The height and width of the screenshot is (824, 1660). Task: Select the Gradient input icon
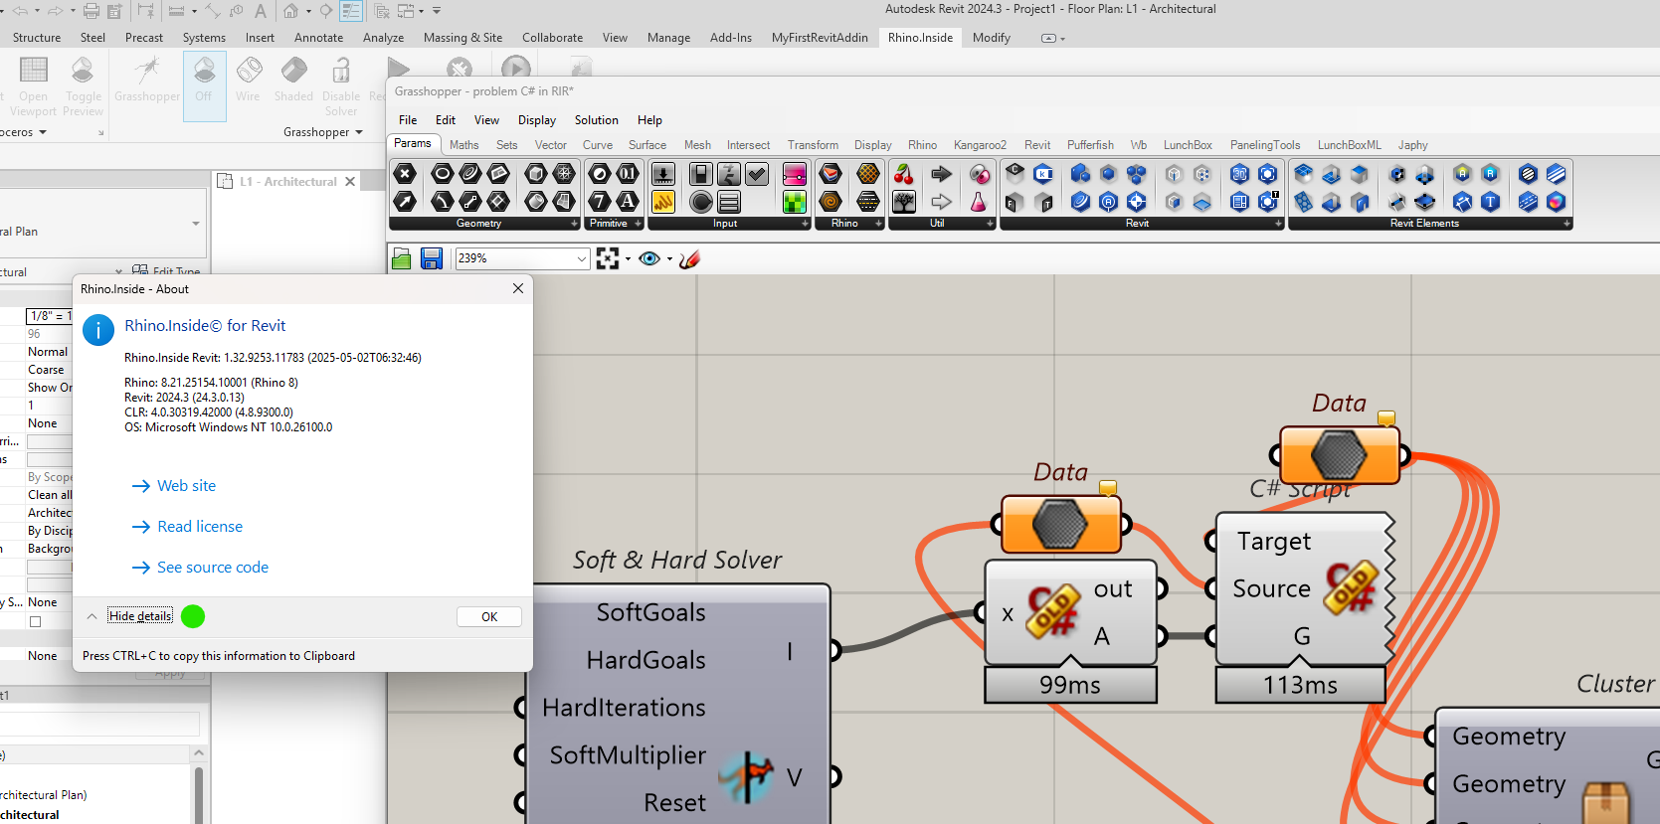click(795, 174)
